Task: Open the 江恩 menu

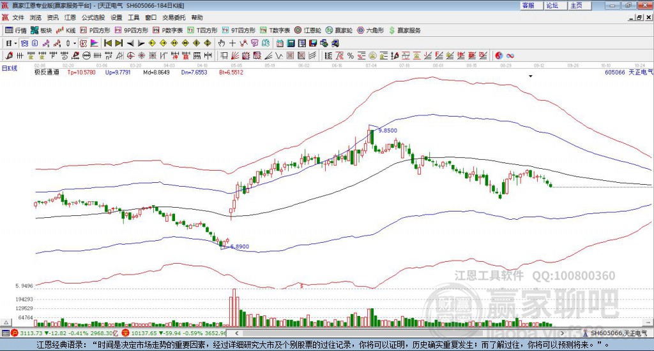Action: (x=70, y=17)
